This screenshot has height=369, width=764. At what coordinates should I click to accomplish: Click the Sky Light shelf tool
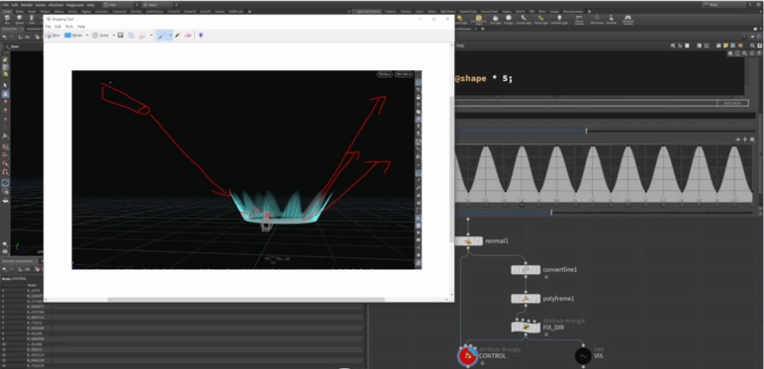click(496, 20)
